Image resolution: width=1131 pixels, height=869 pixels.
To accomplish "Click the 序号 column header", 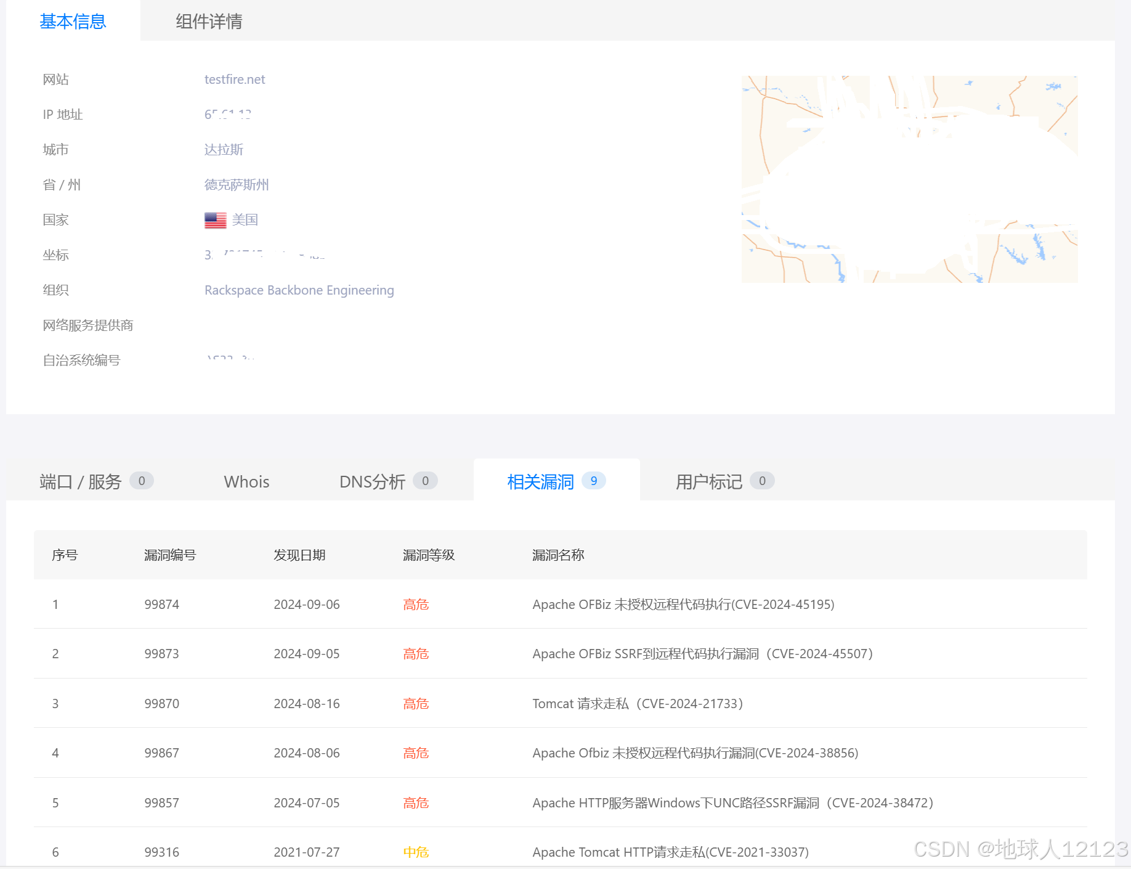I will click(65, 555).
